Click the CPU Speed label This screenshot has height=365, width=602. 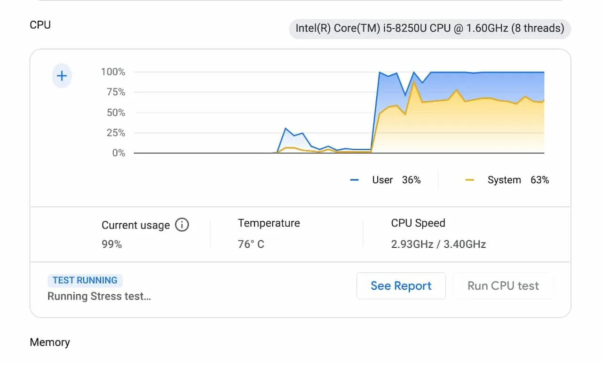pyautogui.click(x=418, y=223)
